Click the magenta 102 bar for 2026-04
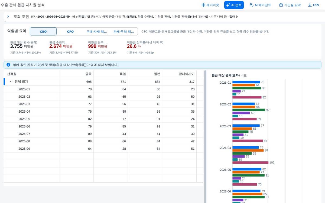The image size is (325, 203). coord(250,162)
